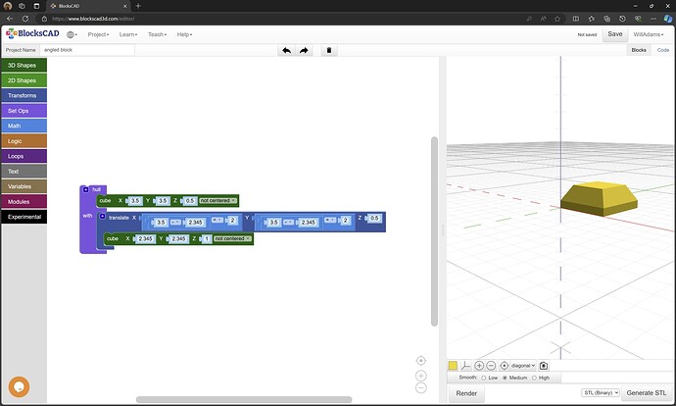Open a new browser tab
This screenshot has width=676, height=406.
[x=138, y=6]
